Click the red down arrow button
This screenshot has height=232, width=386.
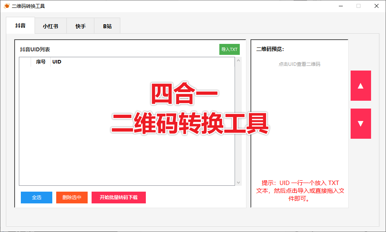point(360,124)
